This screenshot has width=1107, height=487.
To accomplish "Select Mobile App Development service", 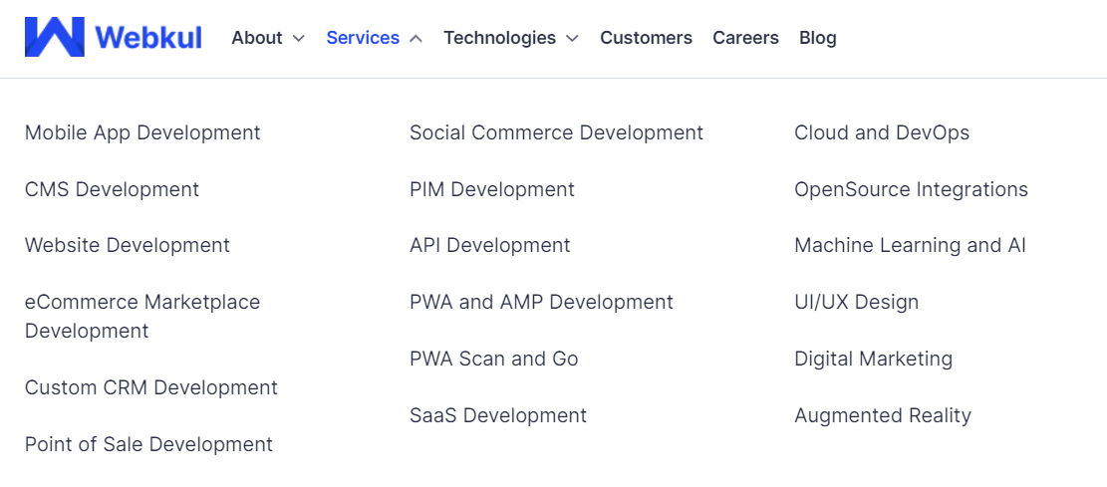I will pyautogui.click(x=142, y=132).
